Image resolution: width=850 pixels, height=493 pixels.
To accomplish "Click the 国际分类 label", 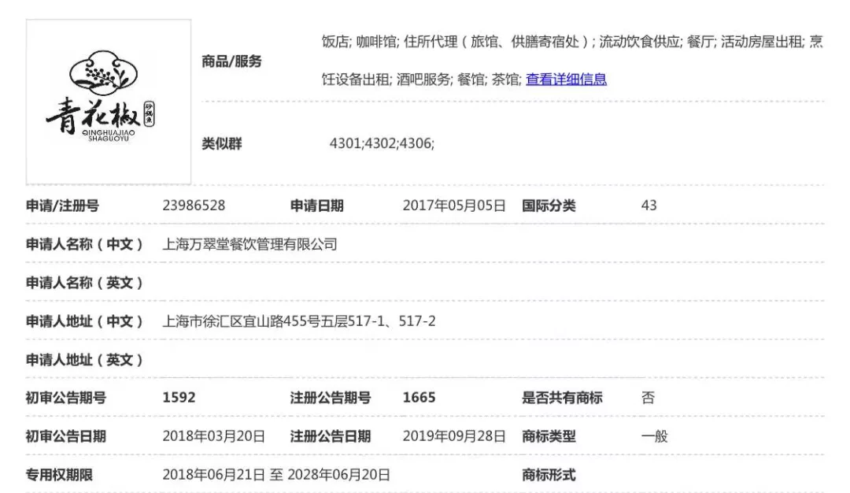I will [549, 206].
